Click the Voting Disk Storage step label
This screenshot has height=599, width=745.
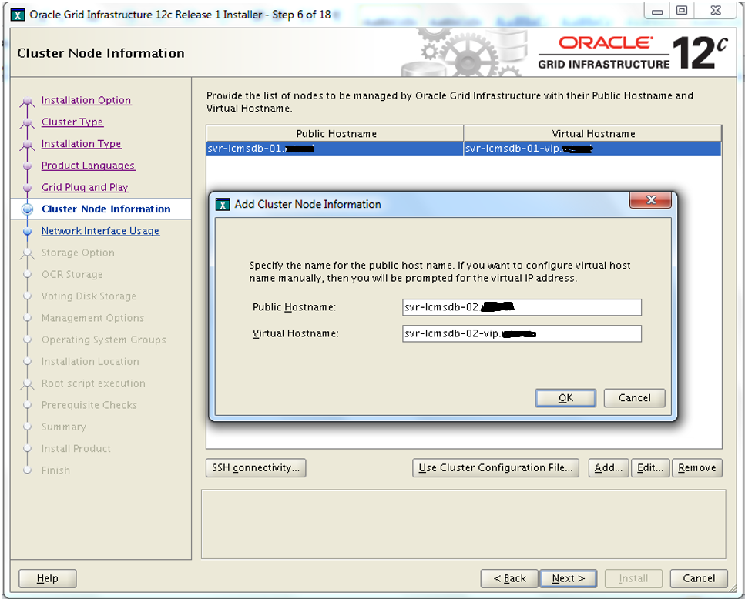click(89, 296)
